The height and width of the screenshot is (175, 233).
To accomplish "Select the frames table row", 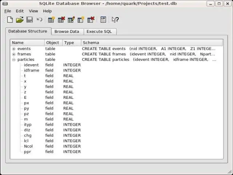I will [x=116, y=54].
